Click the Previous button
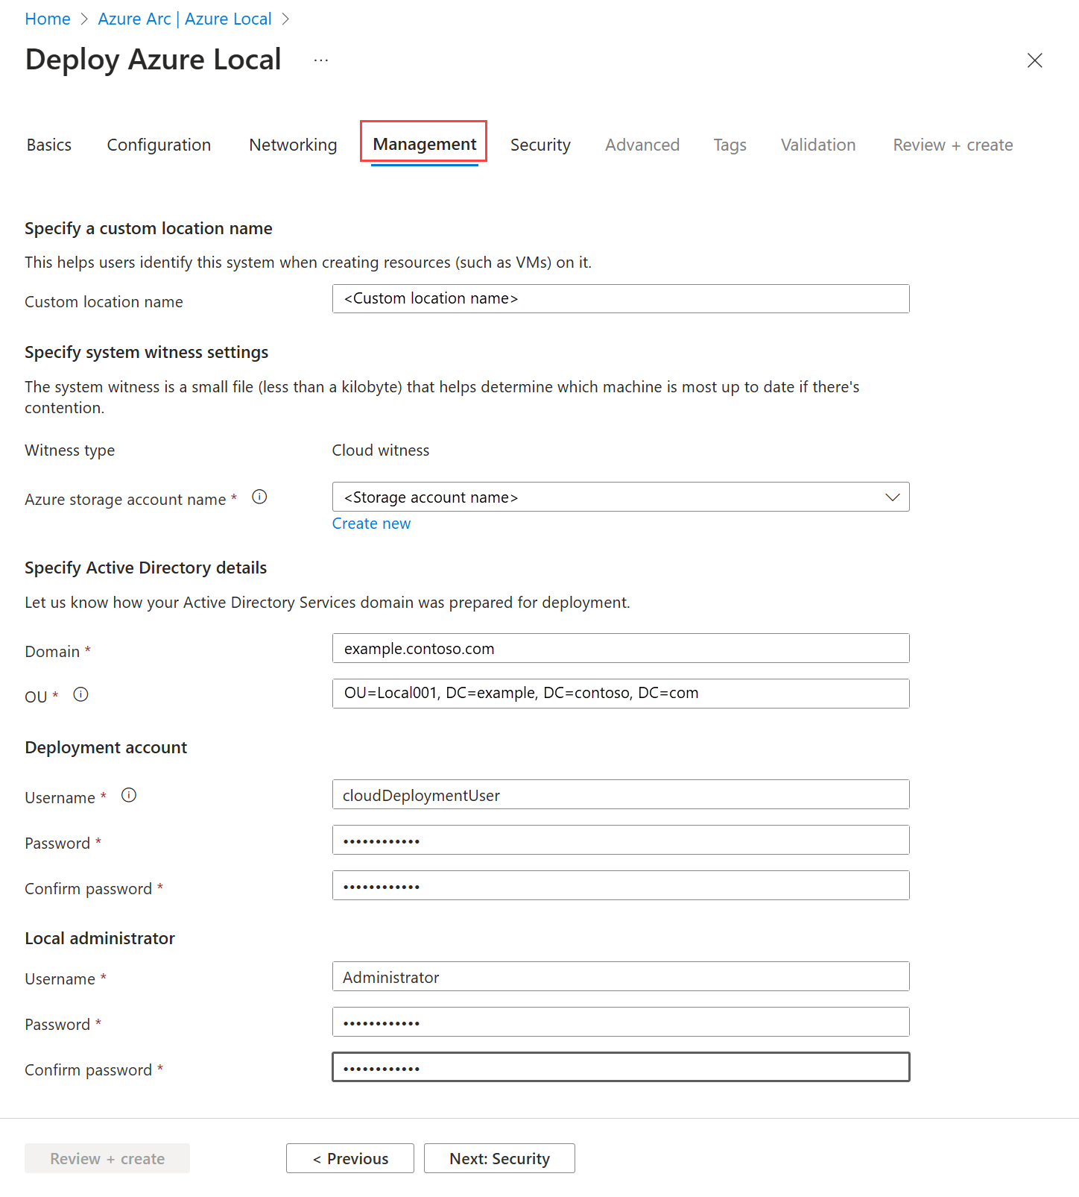 pos(349,1158)
